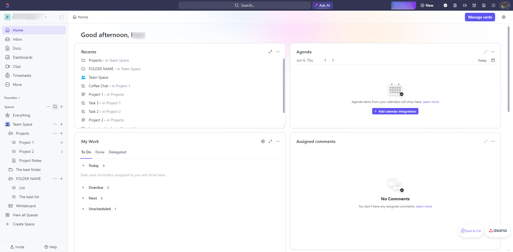Click the plus icon next to FOLDER NAME

click(61, 179)
